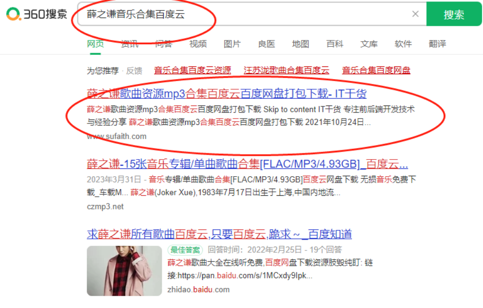Click the 为您推荐 label

[103, 71]
